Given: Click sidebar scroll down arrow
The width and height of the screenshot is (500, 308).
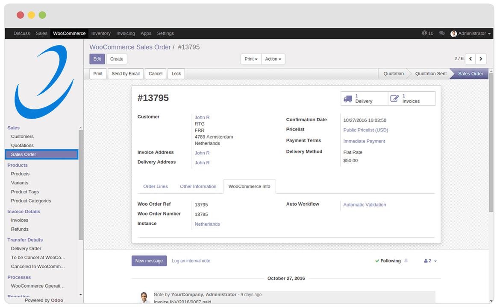Looking at the screenshot, I should 81,295.
